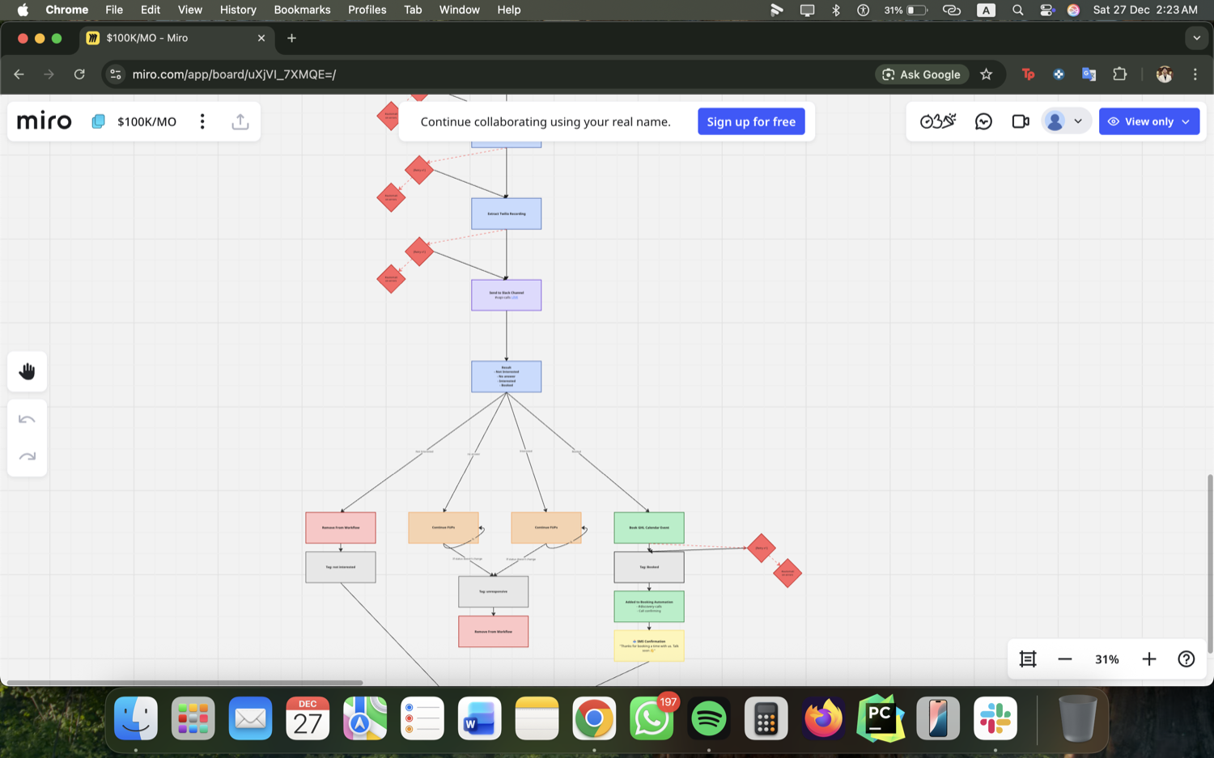Screen dimensions: 1214x758
Task: Open the View only access dropdown
Action: pyautogui.click(x=1149, y=121)
